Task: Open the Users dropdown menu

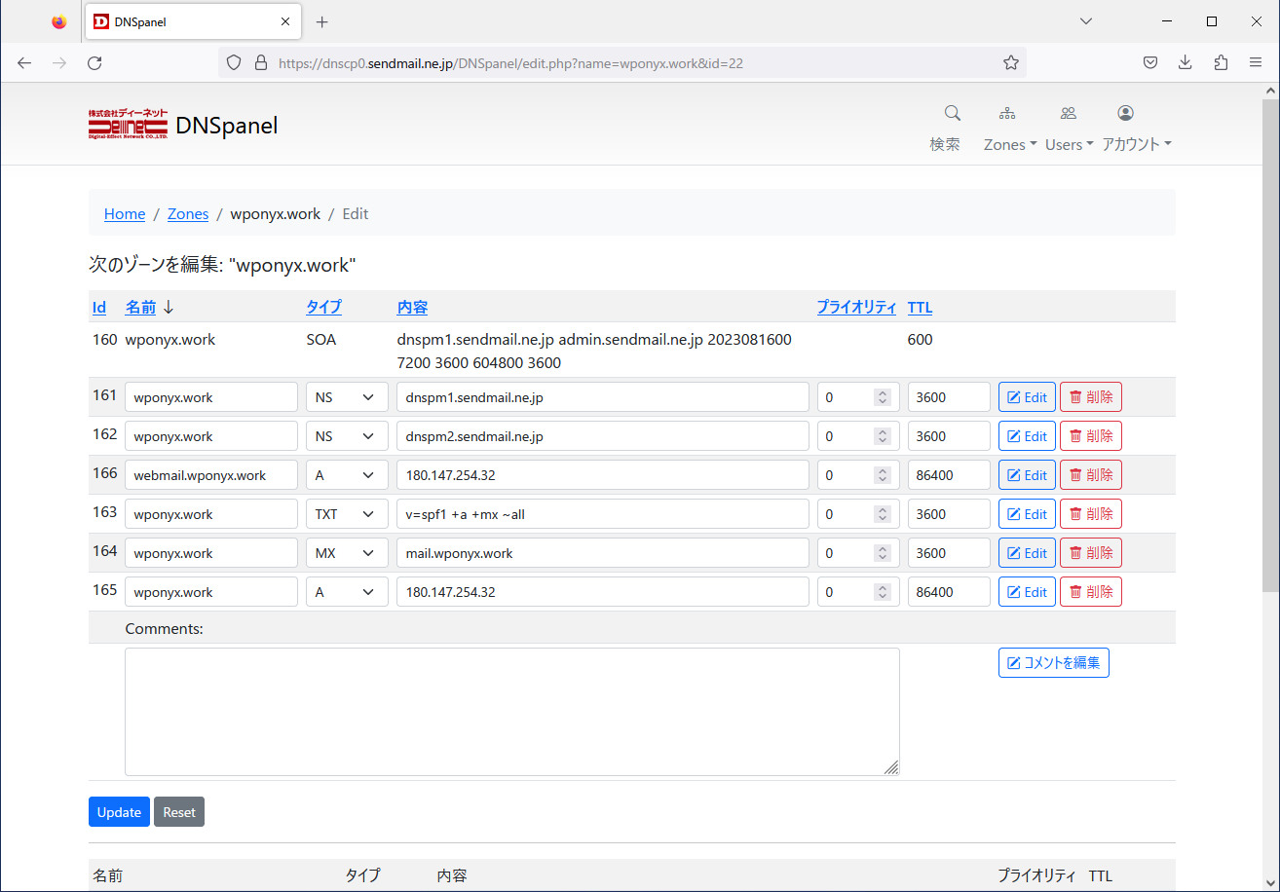Action: 1069,144
